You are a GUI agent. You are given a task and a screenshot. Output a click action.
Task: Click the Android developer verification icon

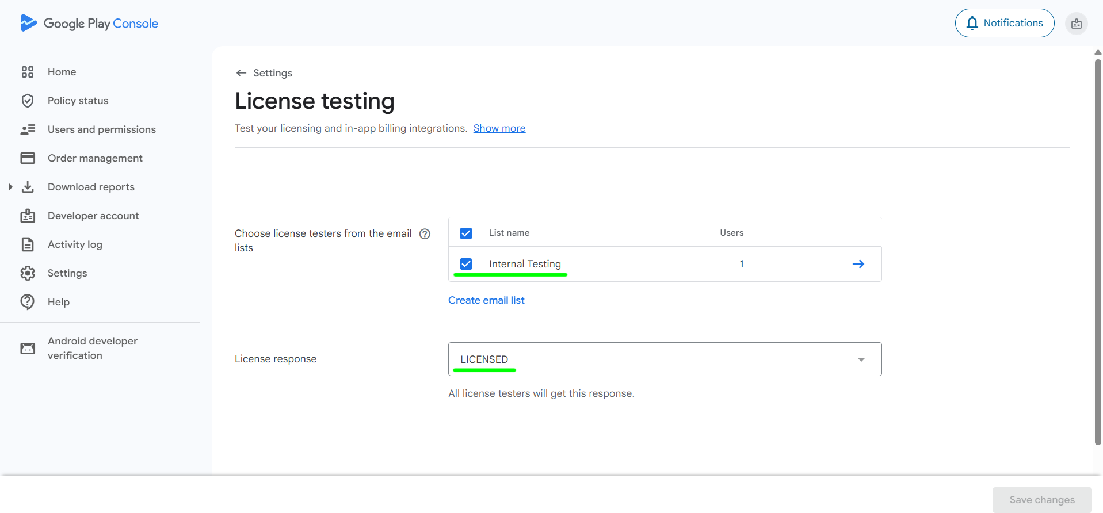point(28,349)
